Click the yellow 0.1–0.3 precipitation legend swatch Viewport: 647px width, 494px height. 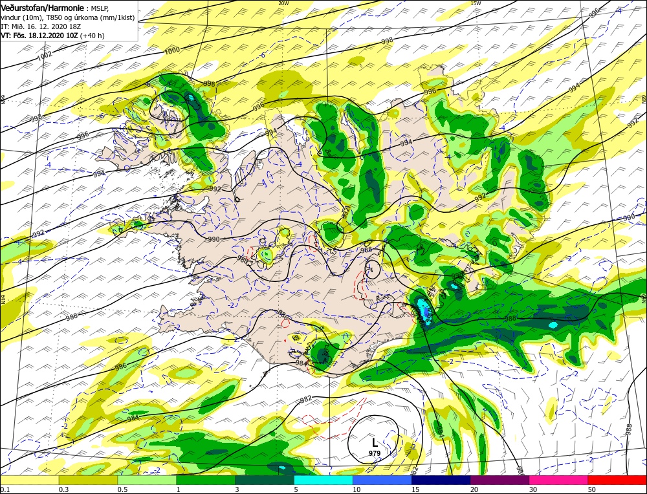29,480
